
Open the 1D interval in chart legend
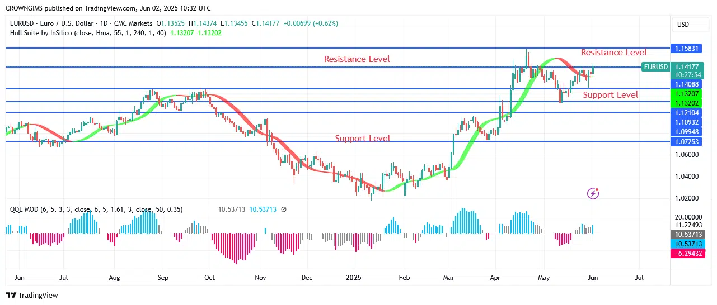point(107,23)
